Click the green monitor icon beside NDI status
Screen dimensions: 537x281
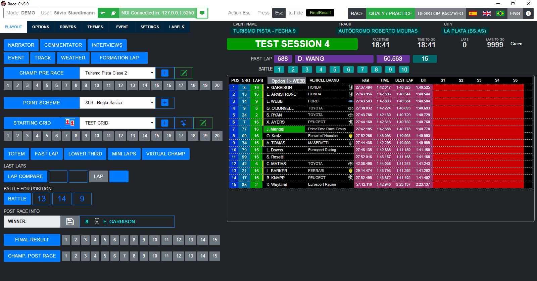[202, 13]
